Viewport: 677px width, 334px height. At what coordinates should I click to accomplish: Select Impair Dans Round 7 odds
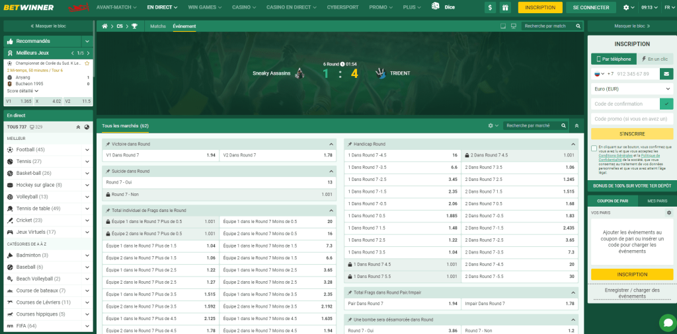[520, 304]
